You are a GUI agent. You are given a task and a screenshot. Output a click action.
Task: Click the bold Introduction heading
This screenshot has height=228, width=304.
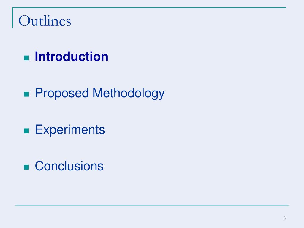pyautogui.click(x=72, y=56)
